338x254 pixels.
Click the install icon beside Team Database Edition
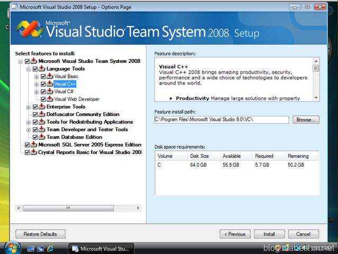tap(42, 137)
